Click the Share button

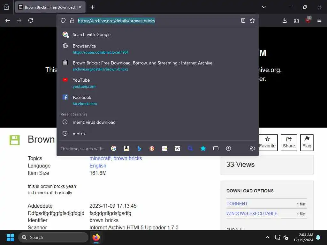pos(289,143)
